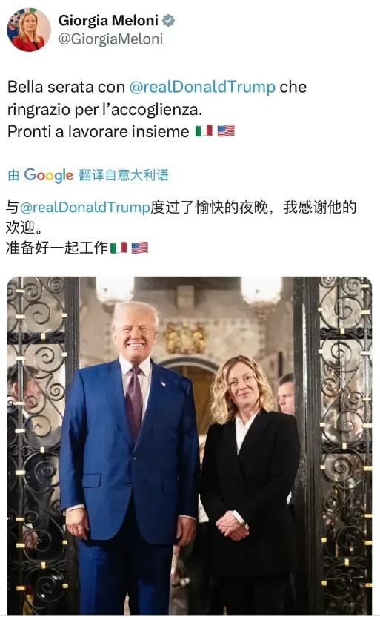Click the US flag emoji in original tweet

(x=226, y=131)
